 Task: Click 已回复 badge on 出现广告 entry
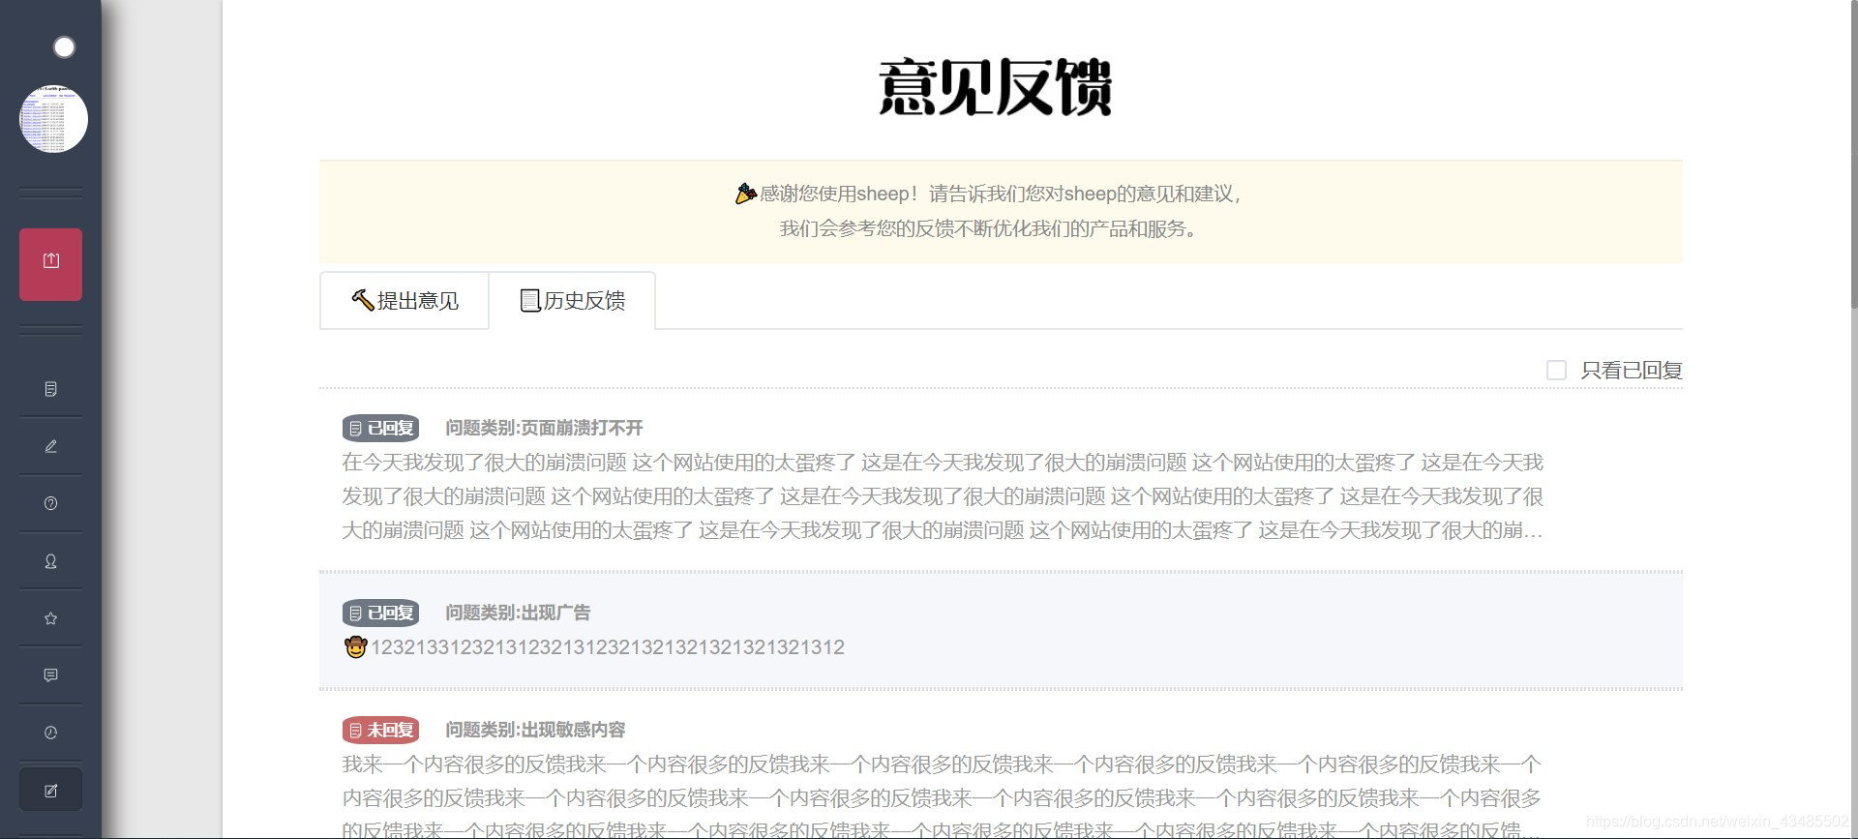coord(380,613)
